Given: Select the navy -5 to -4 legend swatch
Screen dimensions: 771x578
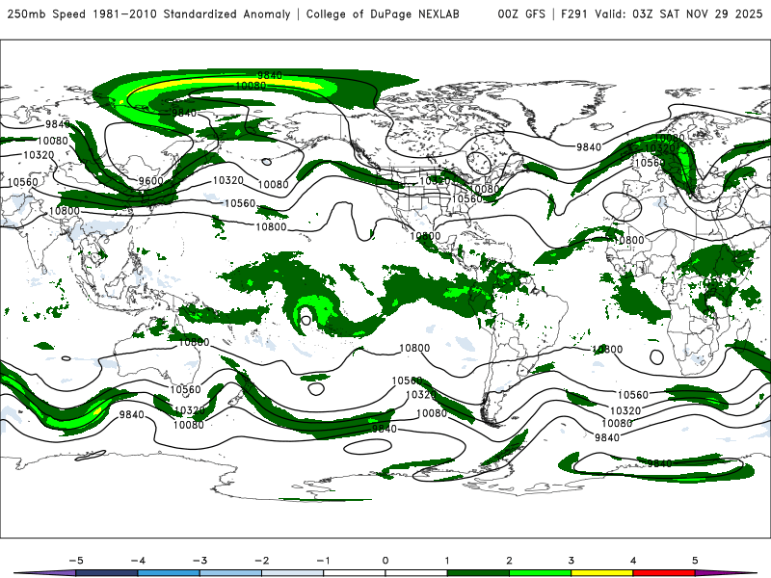Looking at the screenshot, I should (107, 573).
